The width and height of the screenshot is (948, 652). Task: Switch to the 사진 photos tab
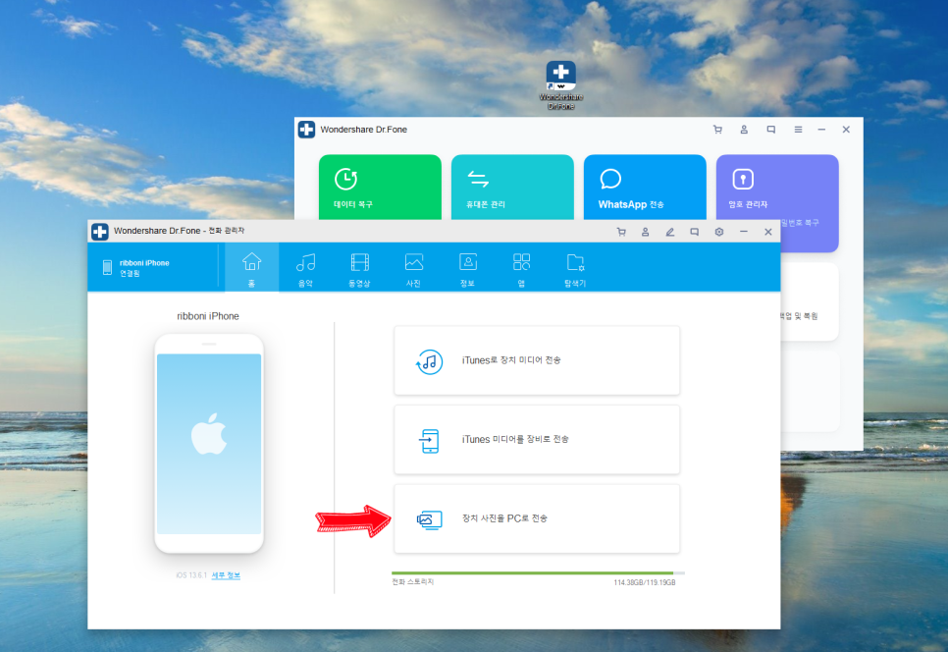413,268
